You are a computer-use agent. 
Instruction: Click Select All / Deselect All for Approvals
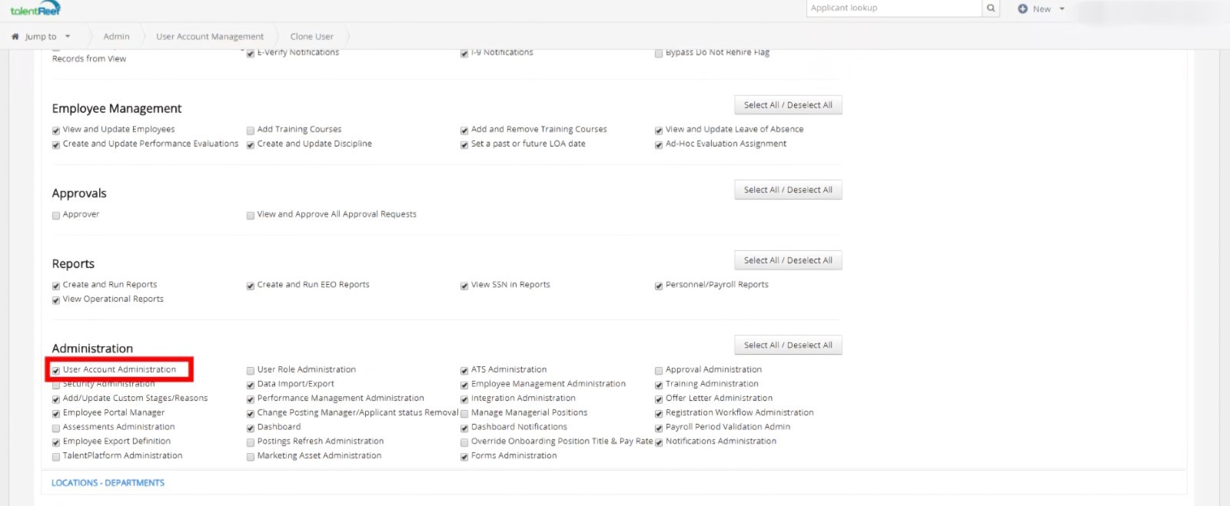coord(788,190)
